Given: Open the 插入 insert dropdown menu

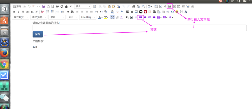Looking at the screenshot, I should [x=83, y=6].
